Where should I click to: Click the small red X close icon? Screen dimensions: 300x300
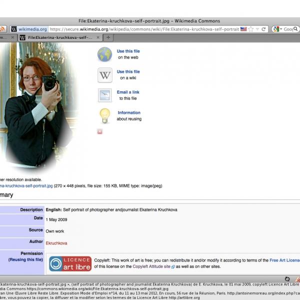coord(100,131)
